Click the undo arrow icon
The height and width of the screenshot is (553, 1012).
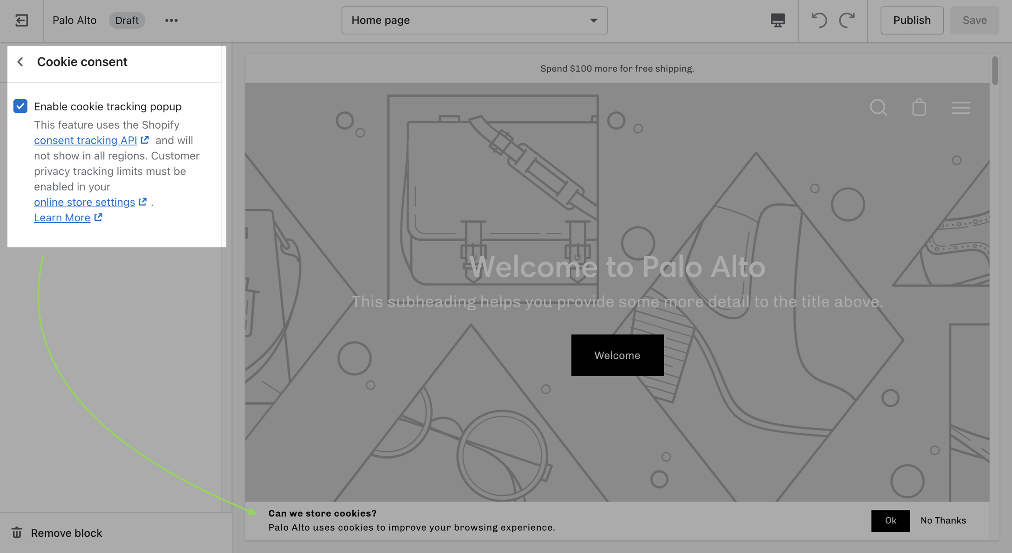click(819, 20)
